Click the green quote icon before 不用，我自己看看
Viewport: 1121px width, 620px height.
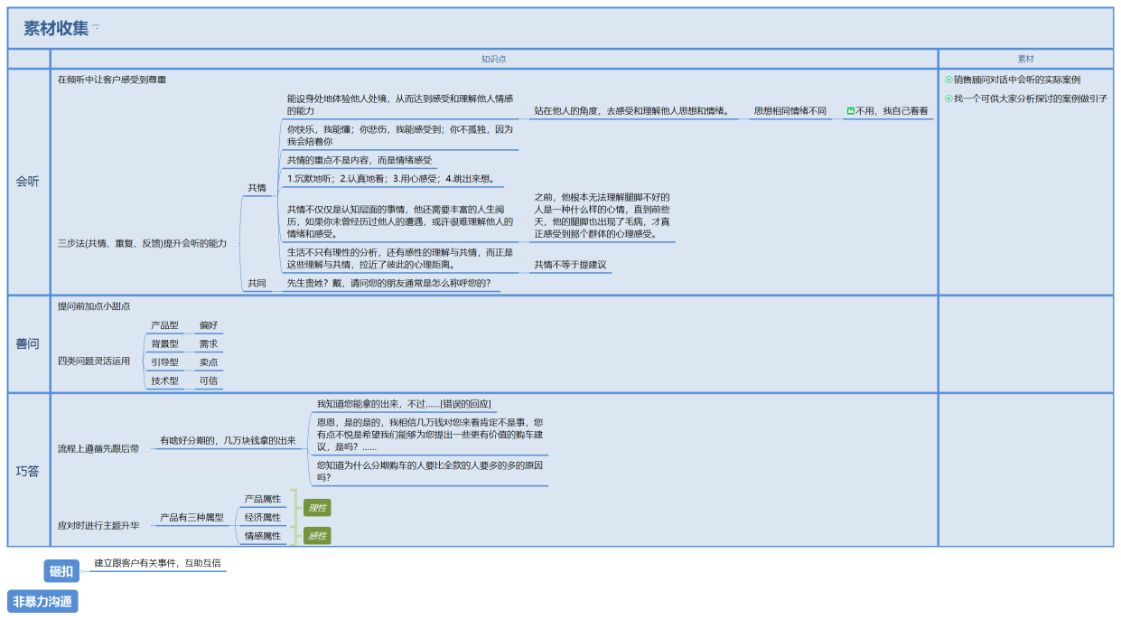pyautogui.click(x=850, y=111)
